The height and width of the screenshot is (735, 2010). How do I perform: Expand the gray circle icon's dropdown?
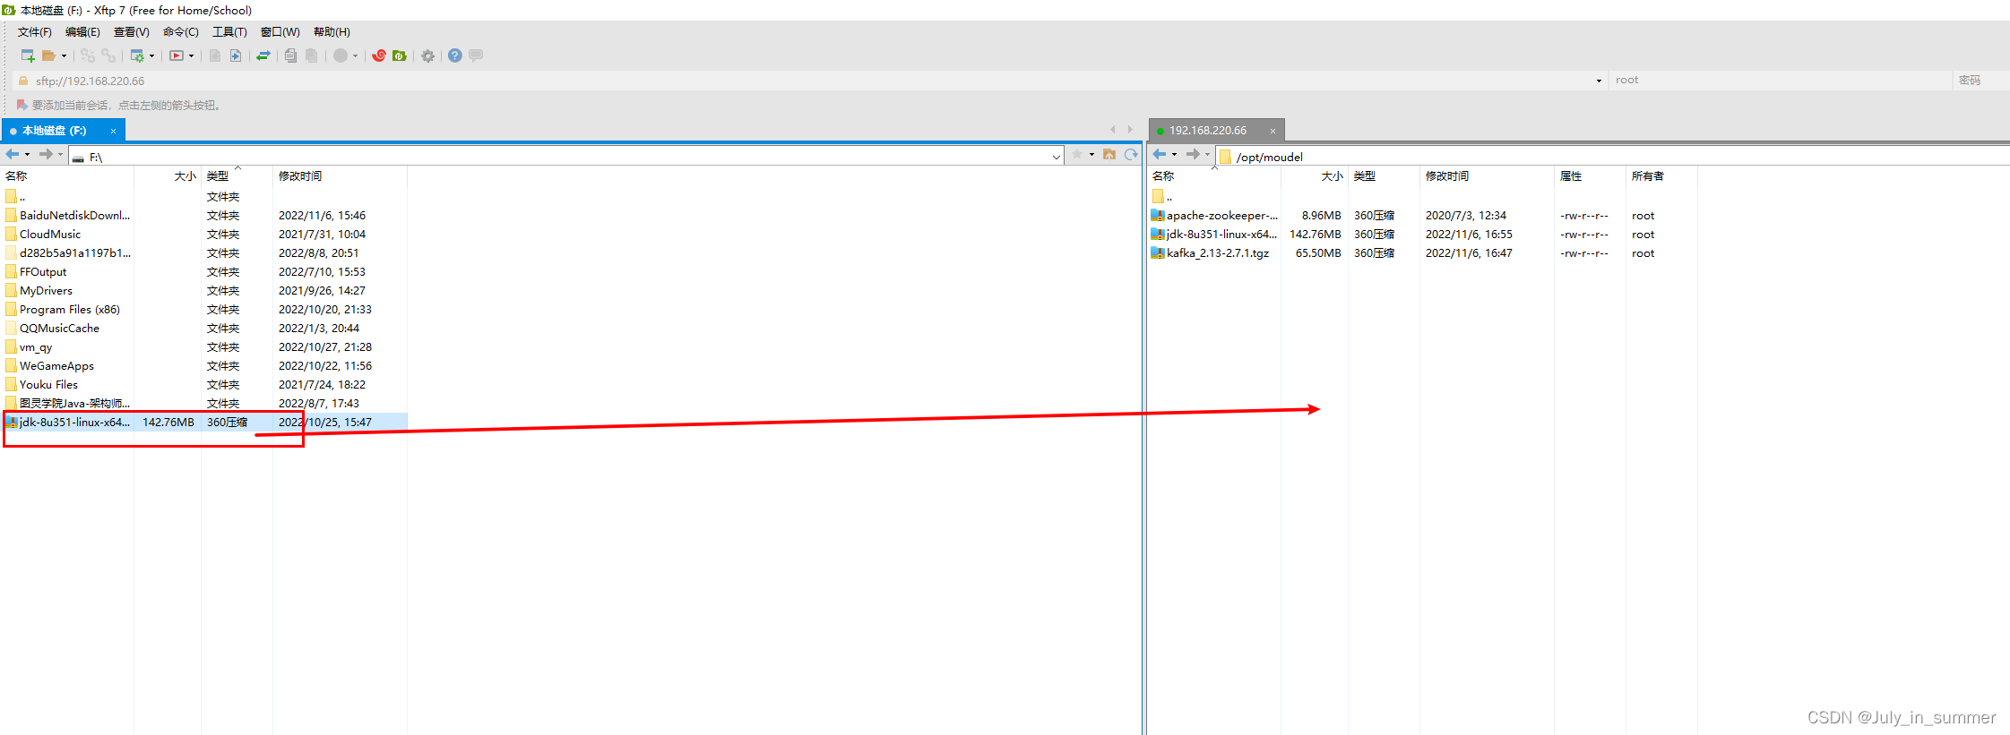pos(356,56)
